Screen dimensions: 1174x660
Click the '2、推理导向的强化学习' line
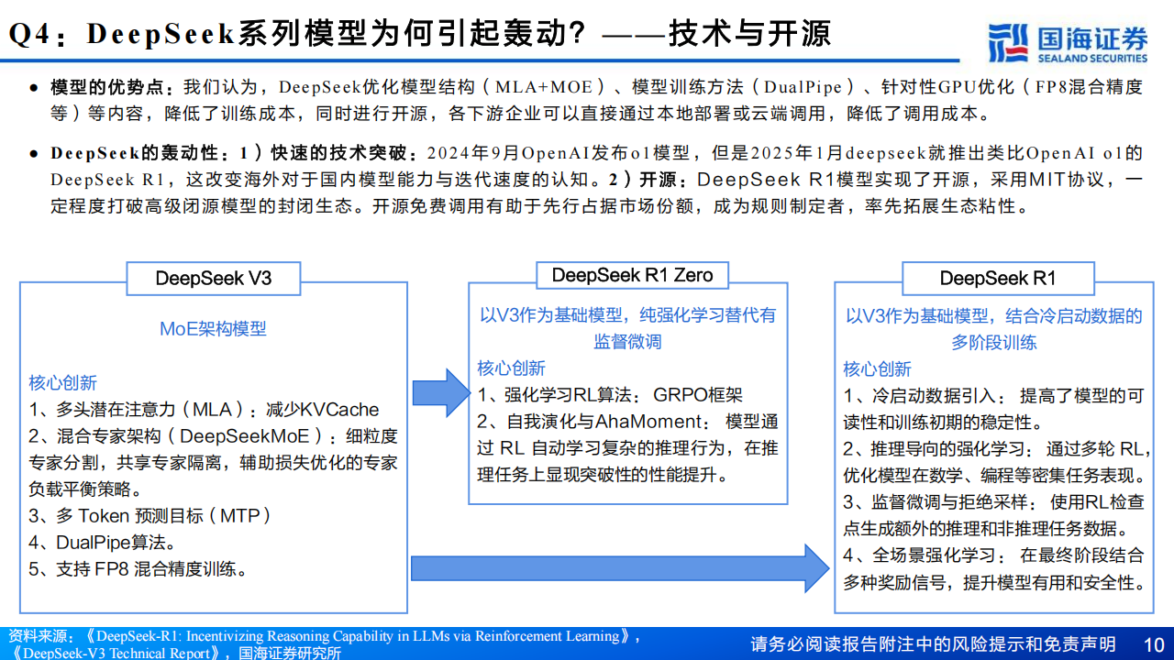point(994,462)
